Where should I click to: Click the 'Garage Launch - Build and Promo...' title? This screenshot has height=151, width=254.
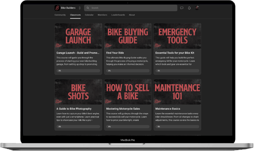tap(78, 53)
